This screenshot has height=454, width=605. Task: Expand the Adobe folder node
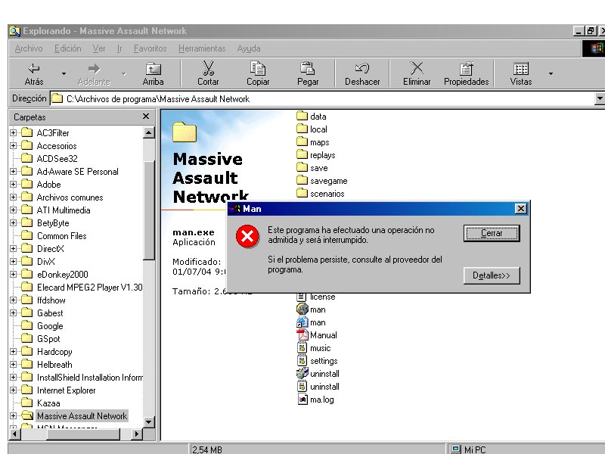(x=14, y=184)
